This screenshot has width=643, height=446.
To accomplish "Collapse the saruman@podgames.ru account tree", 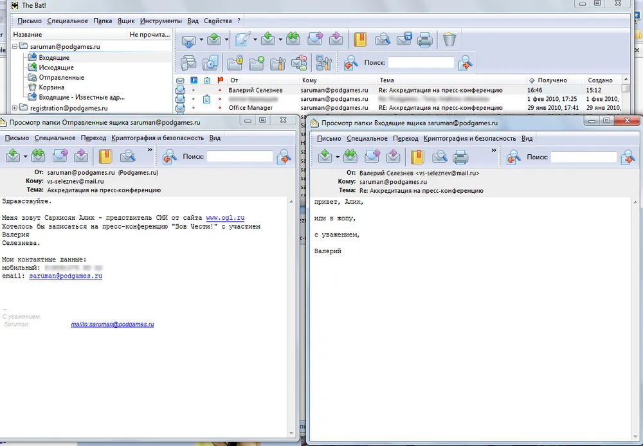I will [15, 46].
